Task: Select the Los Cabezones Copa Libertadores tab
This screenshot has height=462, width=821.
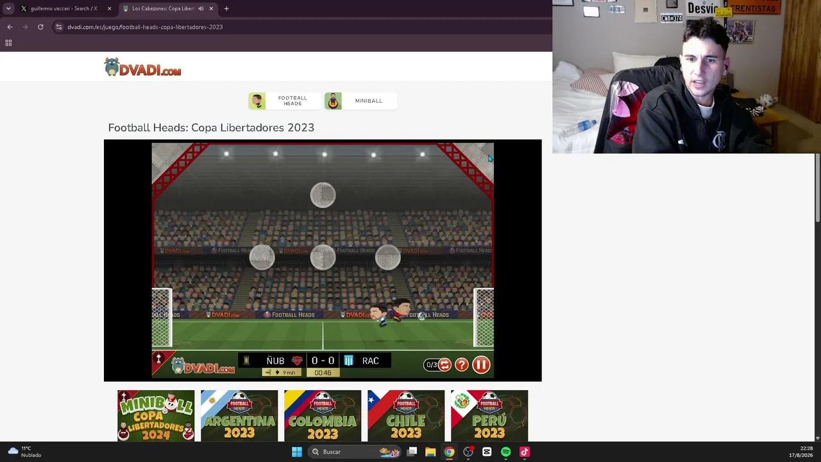Action: coord(163,8)
